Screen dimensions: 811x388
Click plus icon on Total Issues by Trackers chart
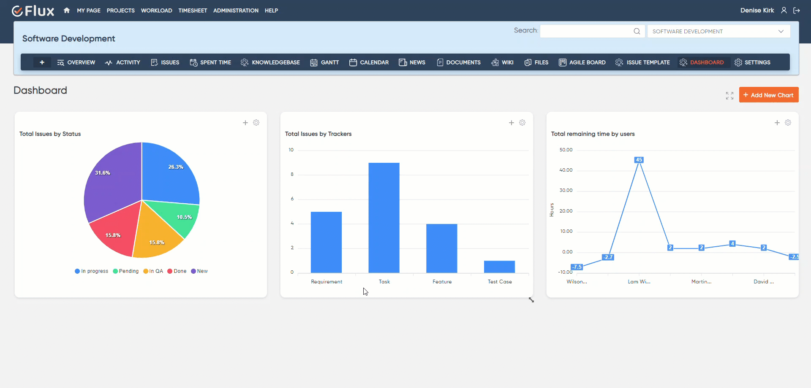[x=512, y=123]
